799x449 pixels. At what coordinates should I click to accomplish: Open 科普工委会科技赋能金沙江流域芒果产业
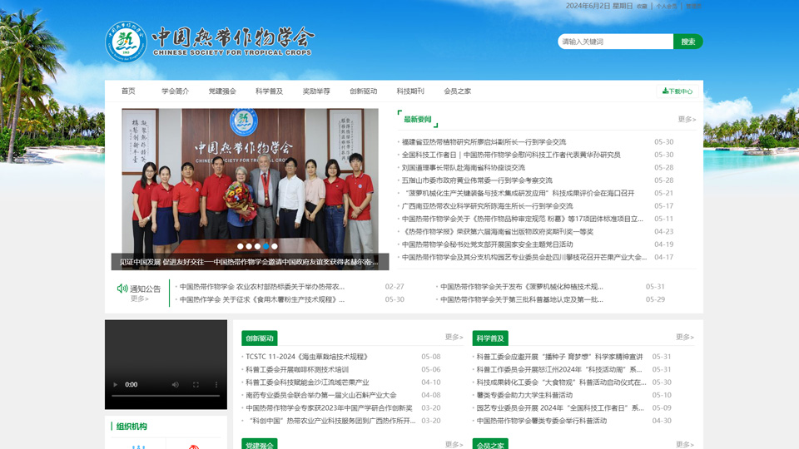pyautogui.click(x=307, y=382)
